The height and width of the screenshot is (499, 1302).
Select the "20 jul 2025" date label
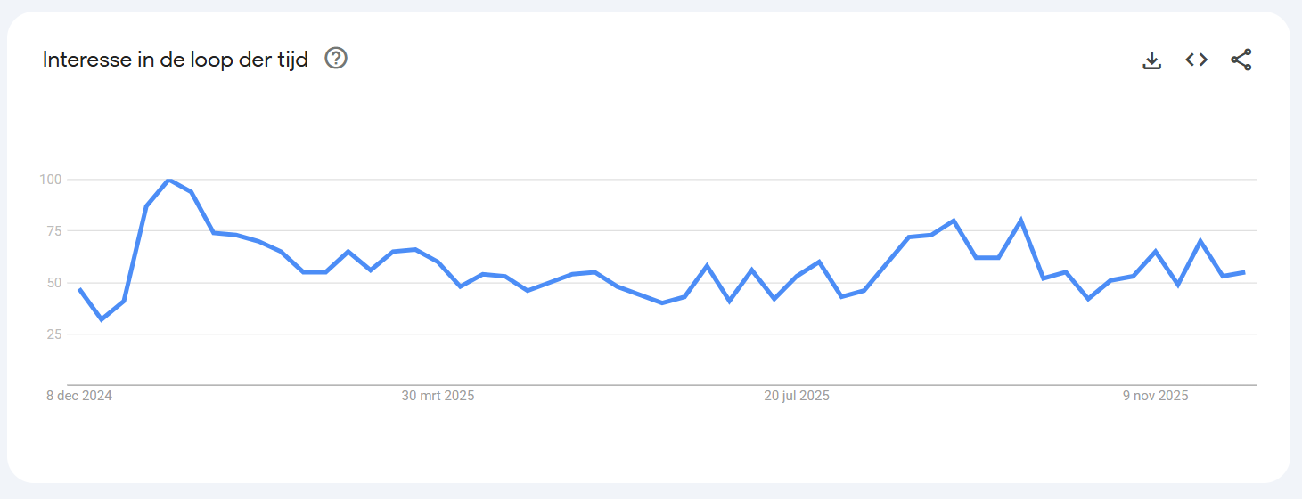pos(797,396)
